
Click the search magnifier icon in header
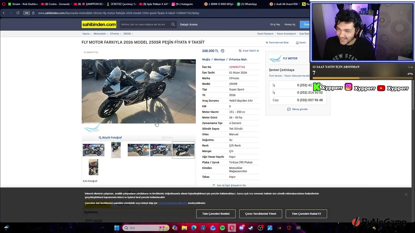[x=173, y=24]
